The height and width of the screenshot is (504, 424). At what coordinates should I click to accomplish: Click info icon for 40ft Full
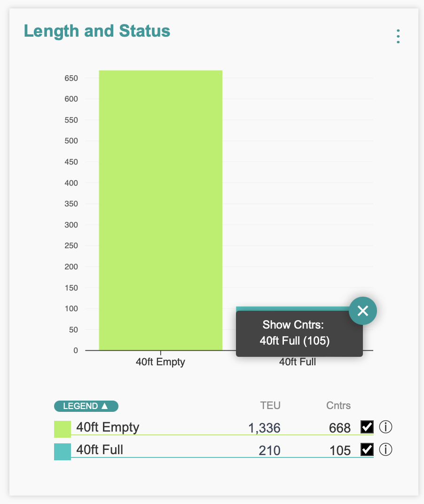pos(385,450)
